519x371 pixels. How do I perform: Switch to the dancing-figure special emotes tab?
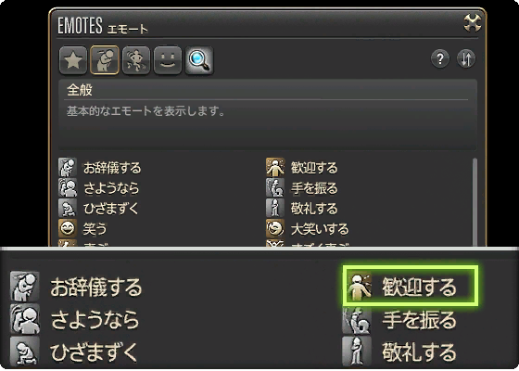(136, 60)
